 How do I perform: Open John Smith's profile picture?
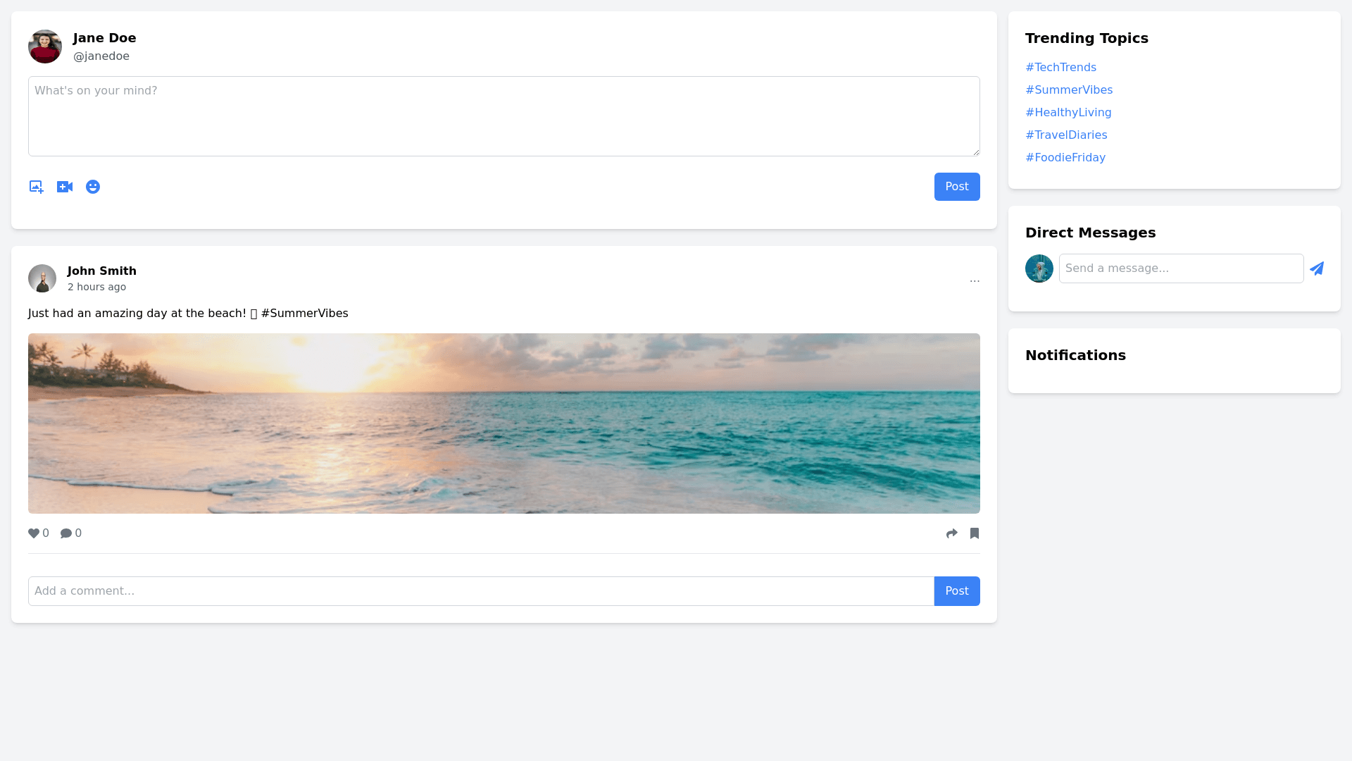(42, 278)
